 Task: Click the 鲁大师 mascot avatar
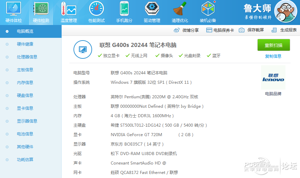point(286,11)
